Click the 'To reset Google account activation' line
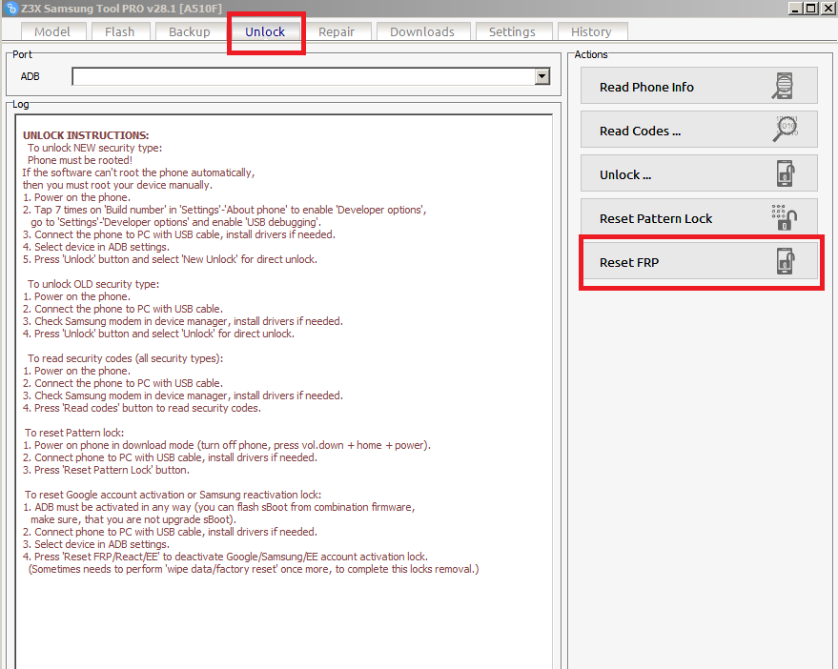The height and width of the screenshot is (669, 838). coord(174,495)
